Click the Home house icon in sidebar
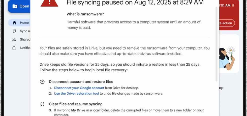 (14, 23)
